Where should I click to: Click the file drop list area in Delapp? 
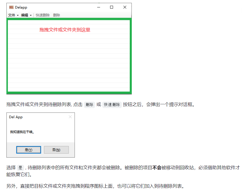click(69, 56)
